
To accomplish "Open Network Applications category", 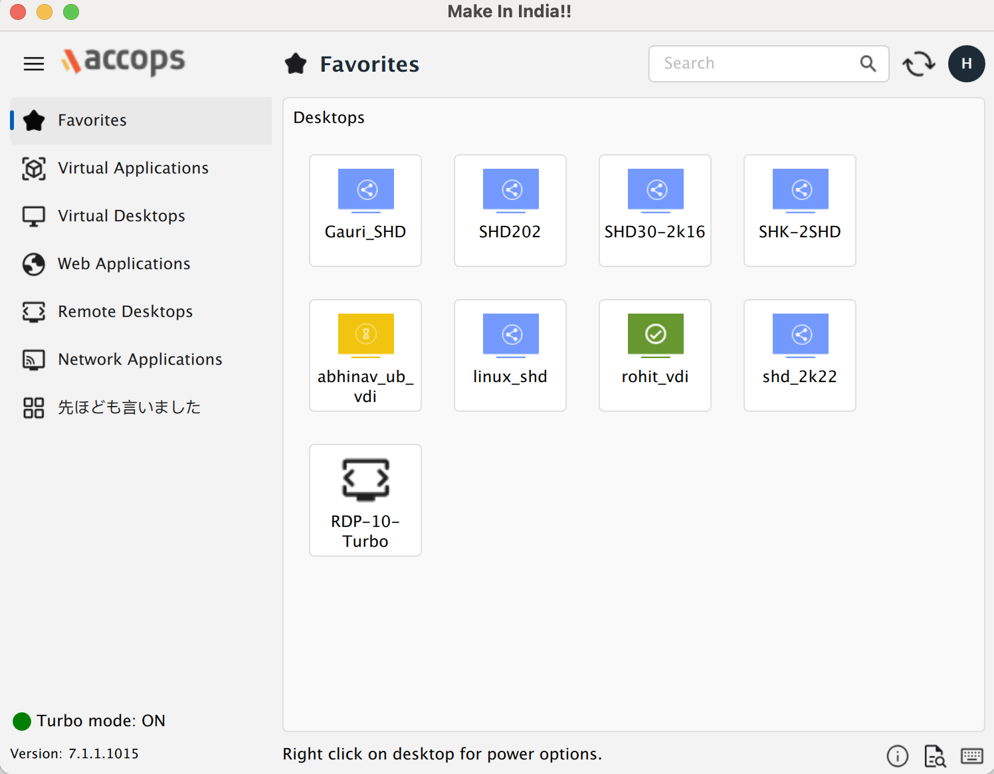I will coord(140,359).
